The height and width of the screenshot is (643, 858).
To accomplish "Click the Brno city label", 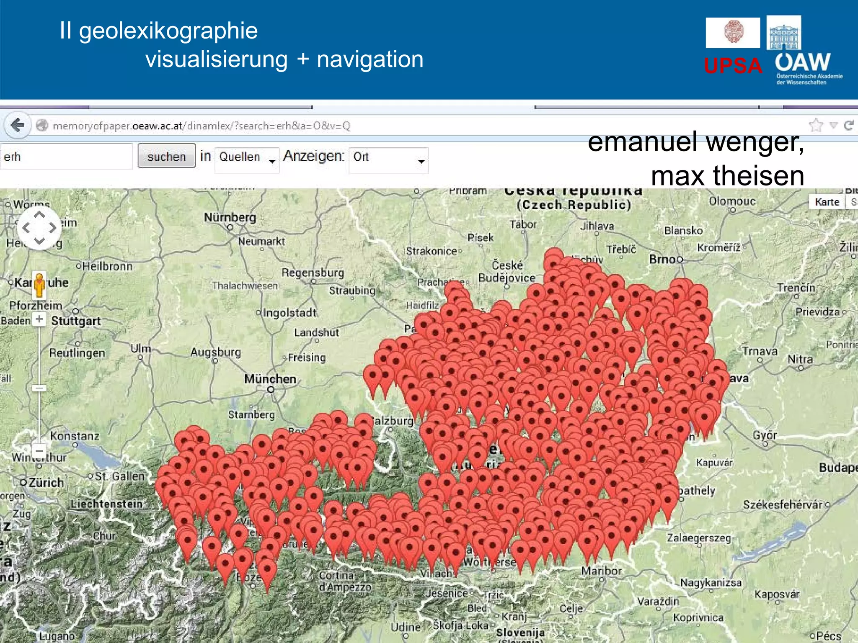I will [662, 259].
